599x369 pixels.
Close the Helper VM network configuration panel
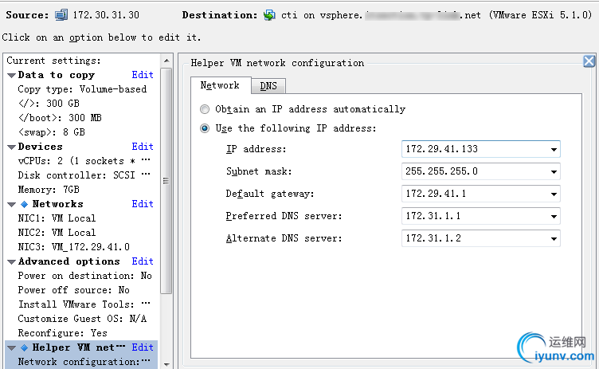tap(589, 61)
